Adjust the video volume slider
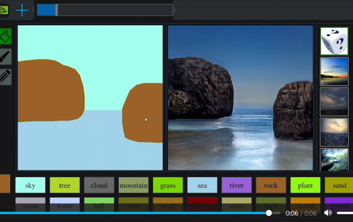Image resolution: width=353 pixels, height=222 pixels. pyautogui.click(x=345, y=213)
